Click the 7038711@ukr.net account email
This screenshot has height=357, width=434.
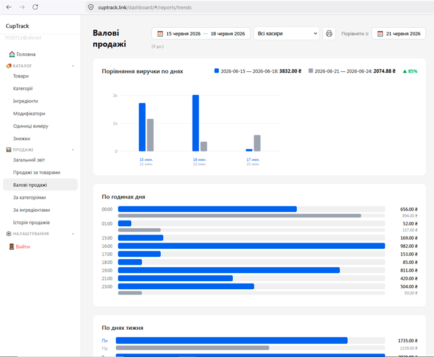click(23, 38)
